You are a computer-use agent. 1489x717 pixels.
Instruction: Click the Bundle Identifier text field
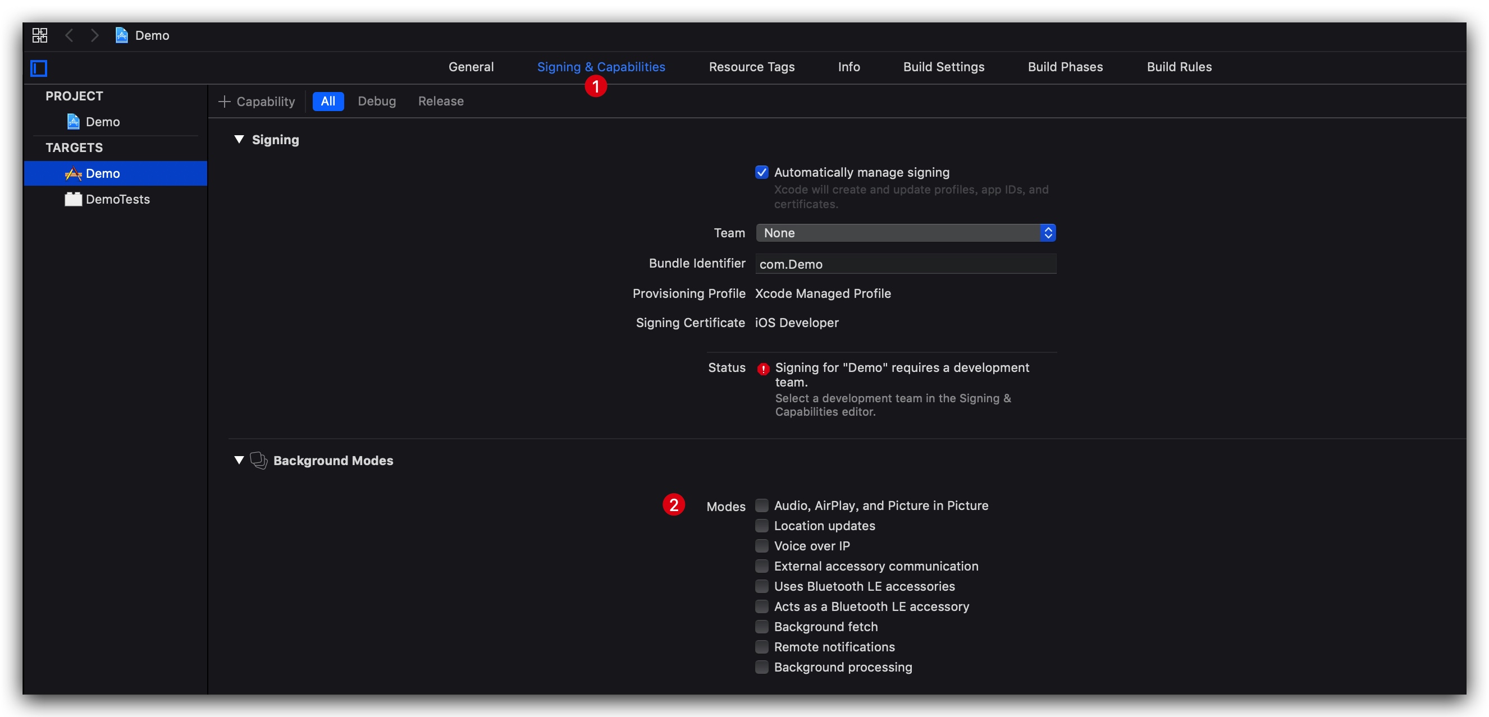(905, 264)
